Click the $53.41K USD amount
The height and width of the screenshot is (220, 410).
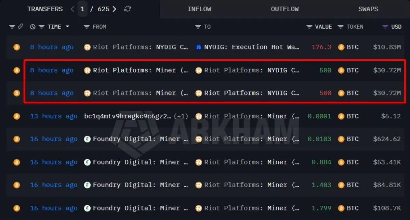387,162
